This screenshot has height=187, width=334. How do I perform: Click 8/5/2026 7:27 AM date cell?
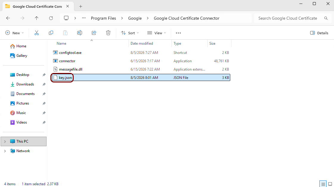[x=144, y=52]
